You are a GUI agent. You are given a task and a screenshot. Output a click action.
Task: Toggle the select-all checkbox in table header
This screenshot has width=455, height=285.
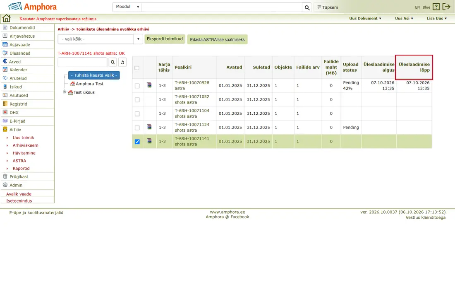pos(137,68)
